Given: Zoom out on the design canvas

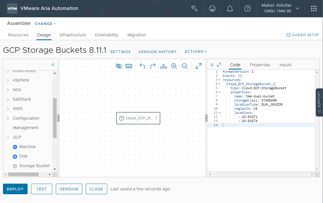Looking at the screenshot, I should click(x=185, y=66).
